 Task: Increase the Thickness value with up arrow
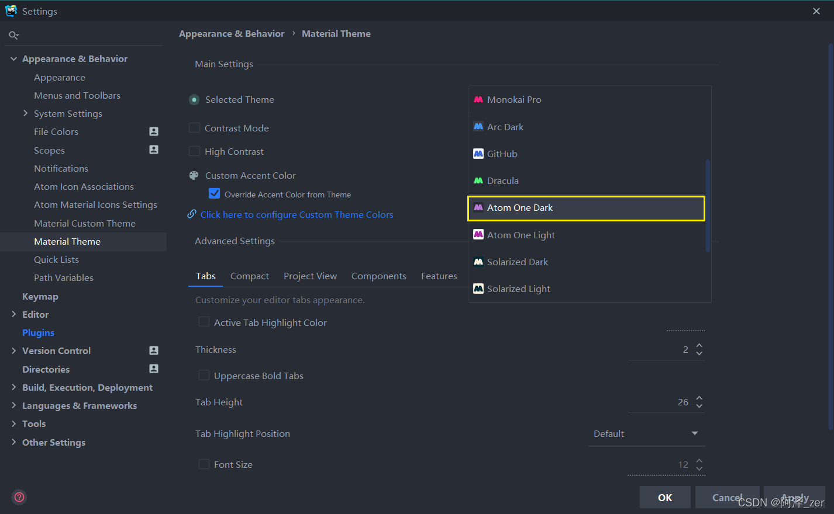[x=699, y=346]
